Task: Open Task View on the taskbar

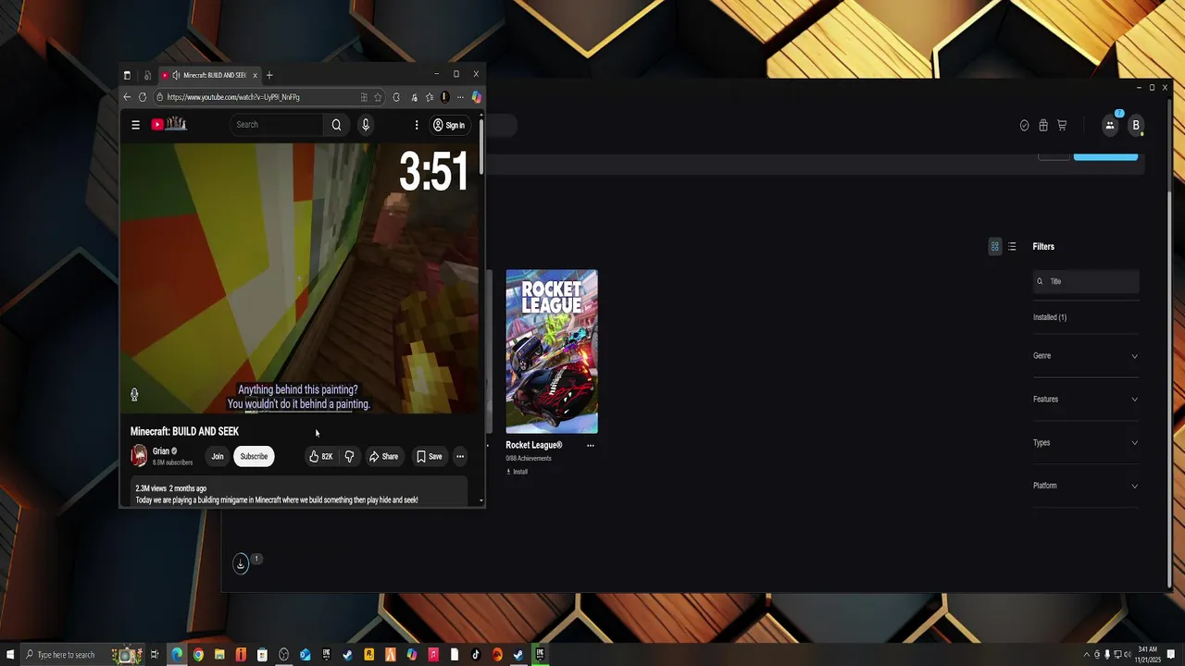Action: pos(155,655)
